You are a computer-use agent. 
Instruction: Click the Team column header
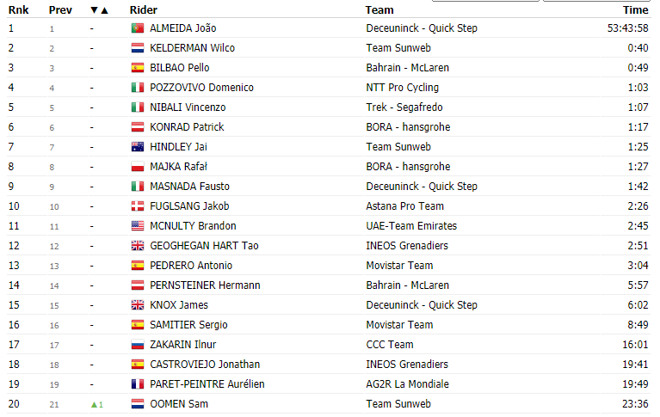coord(379,10)
